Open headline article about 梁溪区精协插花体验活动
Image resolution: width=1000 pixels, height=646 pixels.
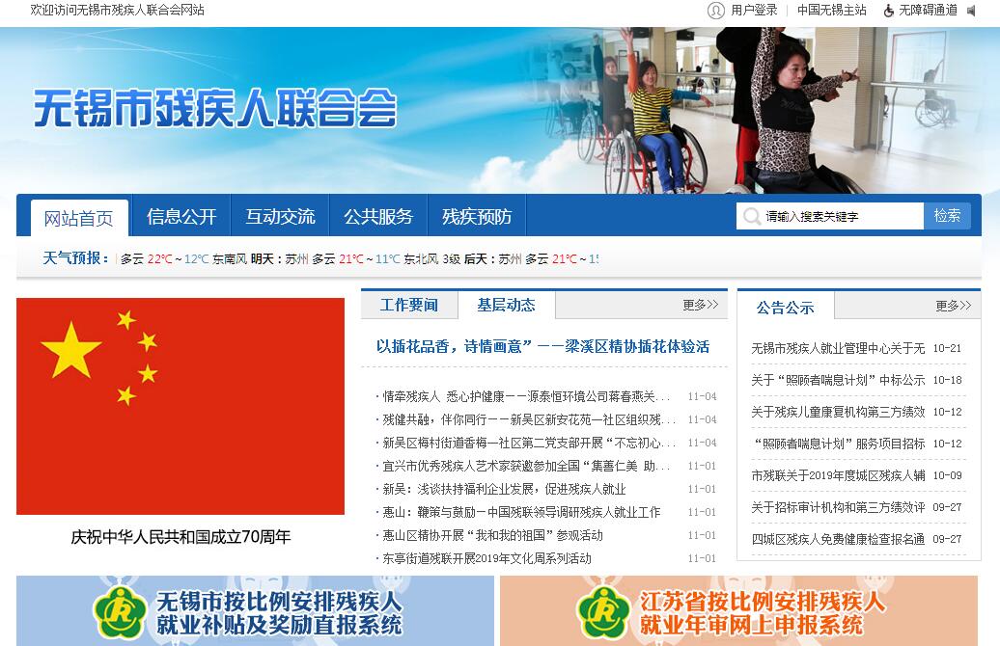click(542, 346)
